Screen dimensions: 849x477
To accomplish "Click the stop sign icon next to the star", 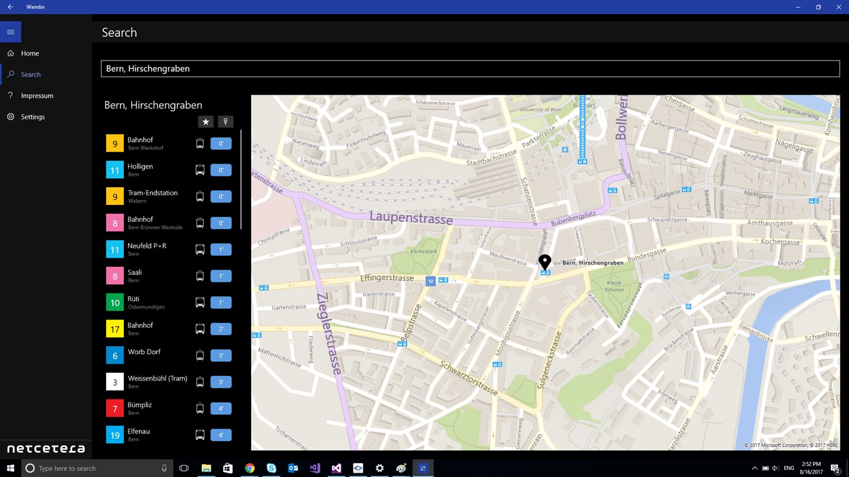I will pyautogui.click(x=225, y=121).
